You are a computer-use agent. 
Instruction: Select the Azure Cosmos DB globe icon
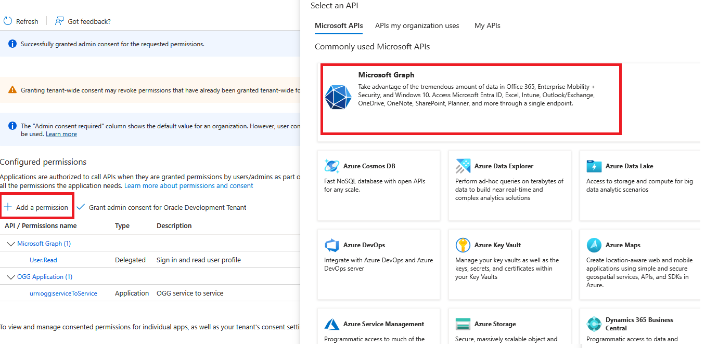332,166
